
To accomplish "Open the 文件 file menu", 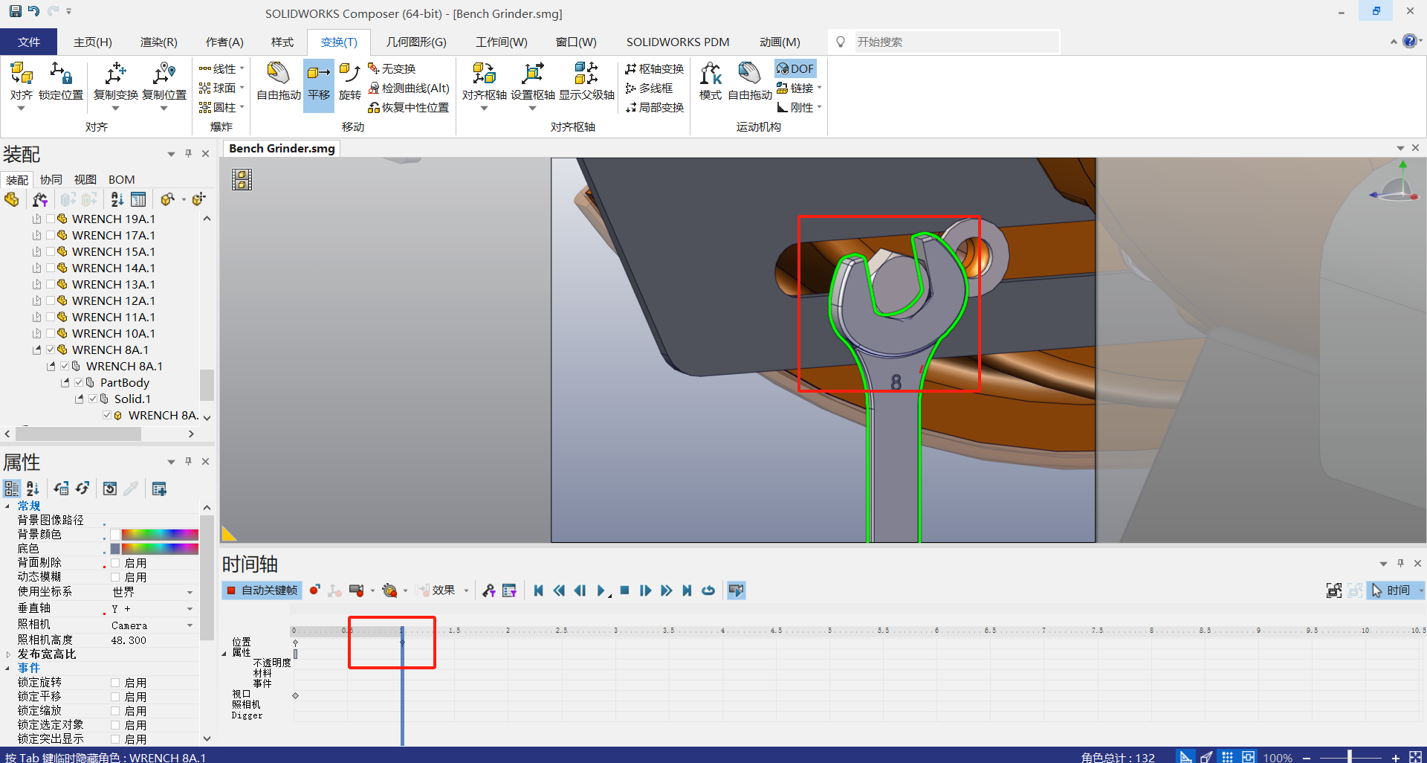I will tap(29, 42).
